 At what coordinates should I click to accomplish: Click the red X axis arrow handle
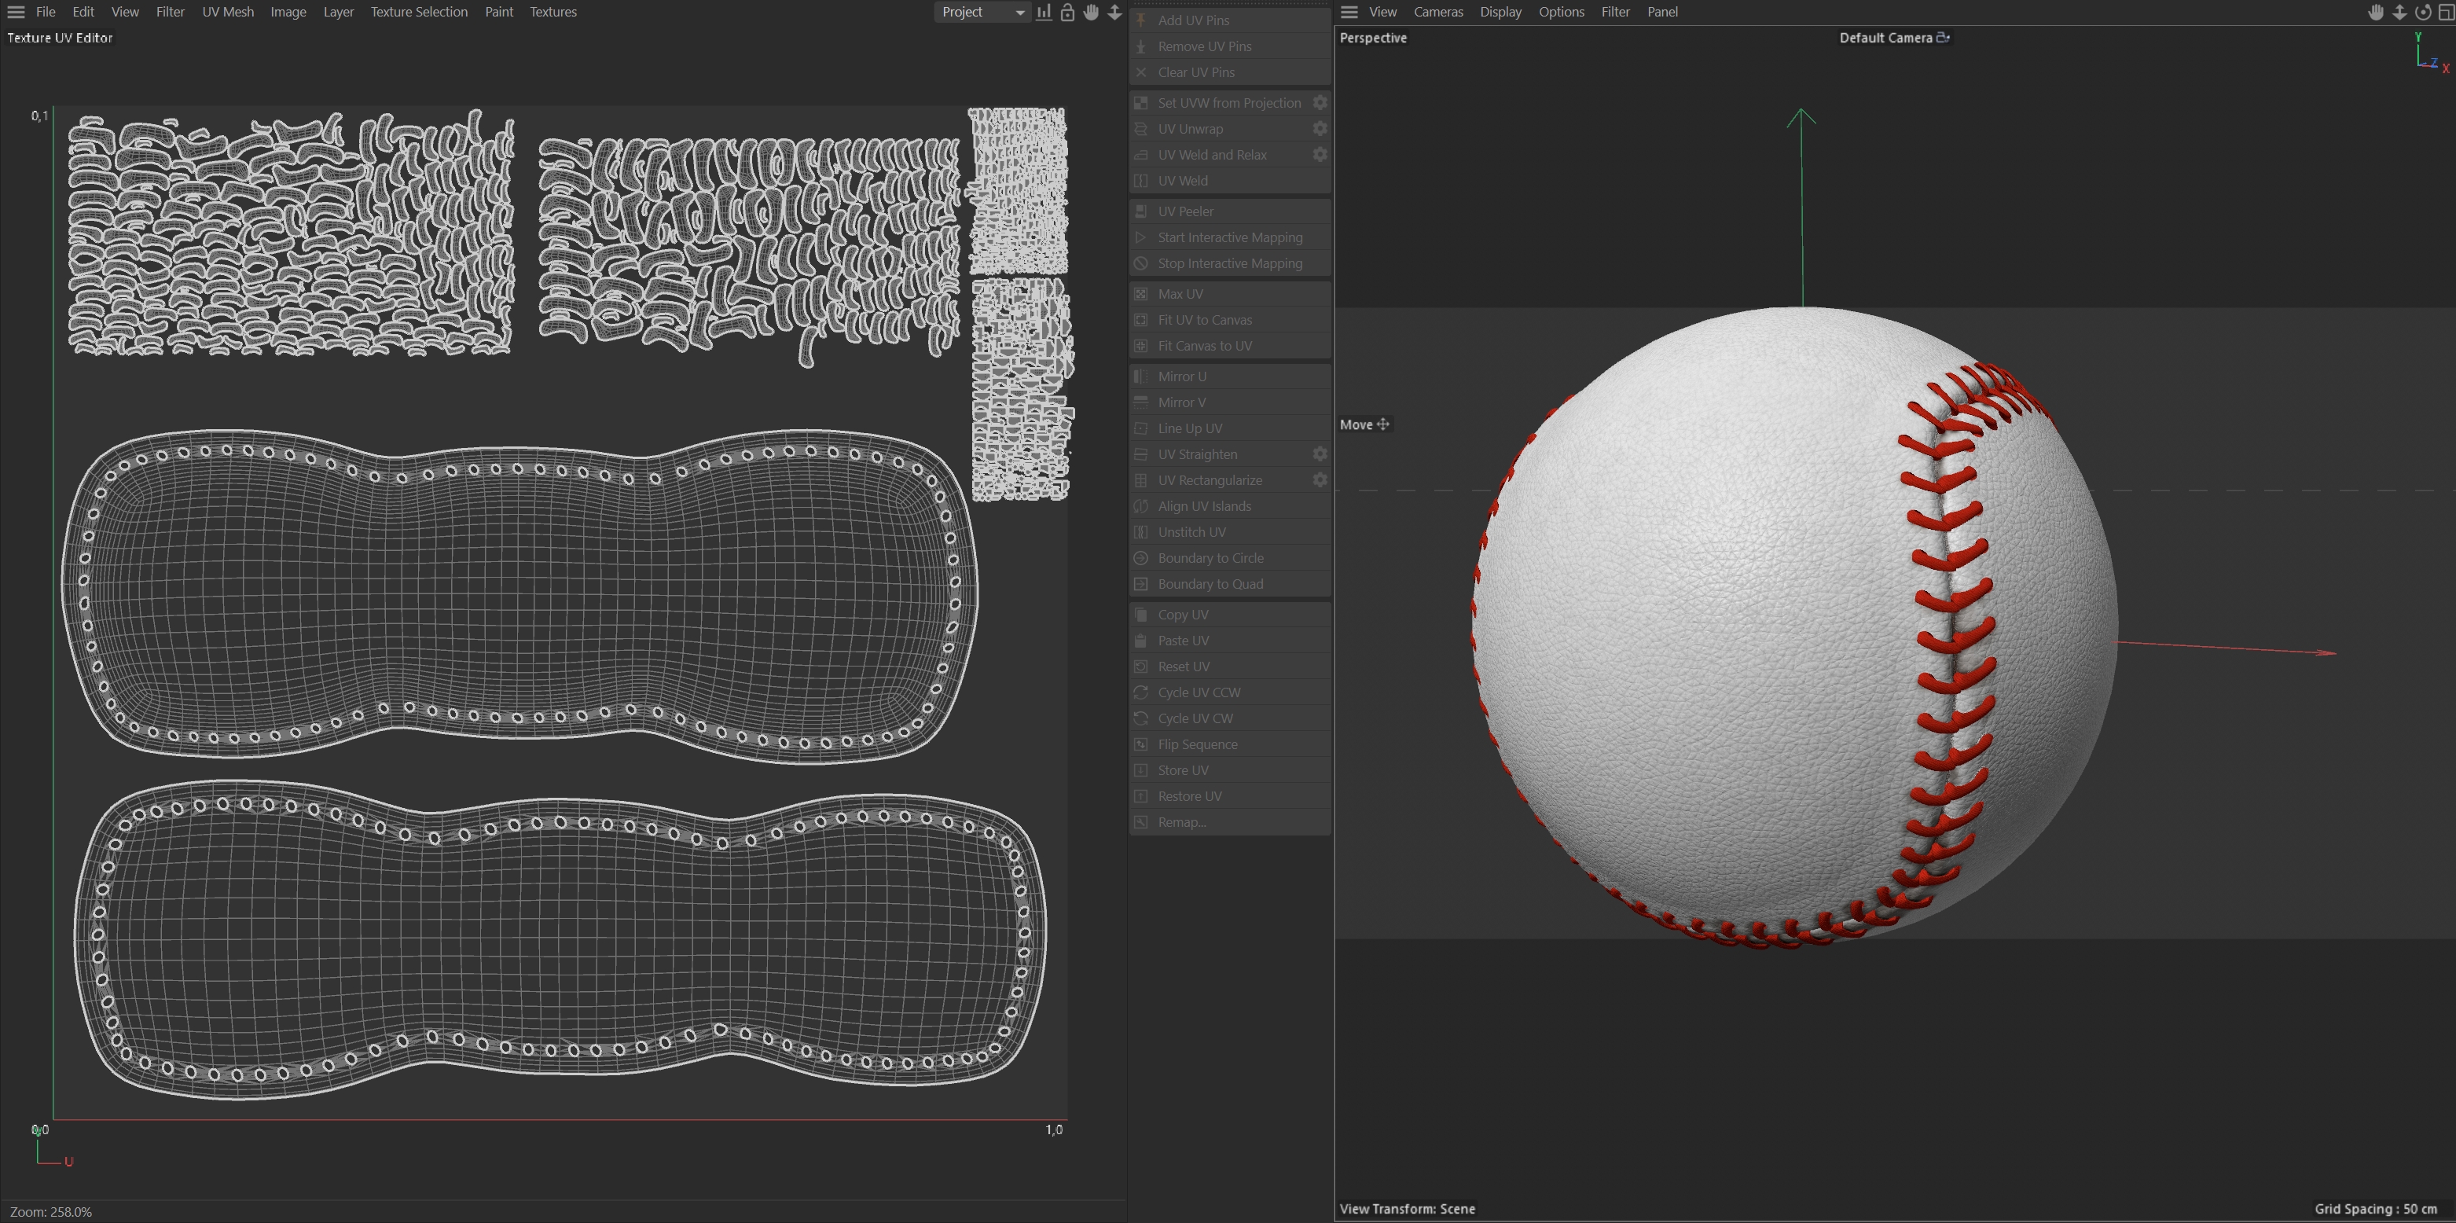pyautogui.click(x=2327, y=653)
